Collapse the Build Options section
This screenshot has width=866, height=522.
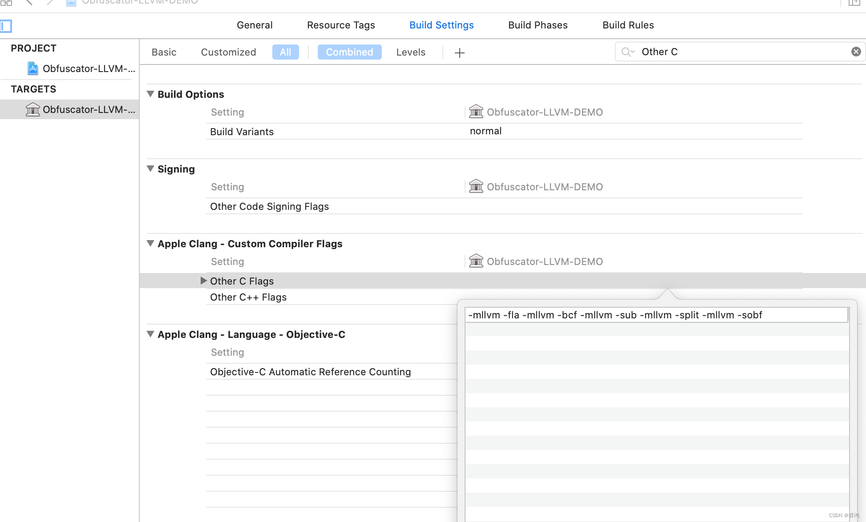click(150, 94)
